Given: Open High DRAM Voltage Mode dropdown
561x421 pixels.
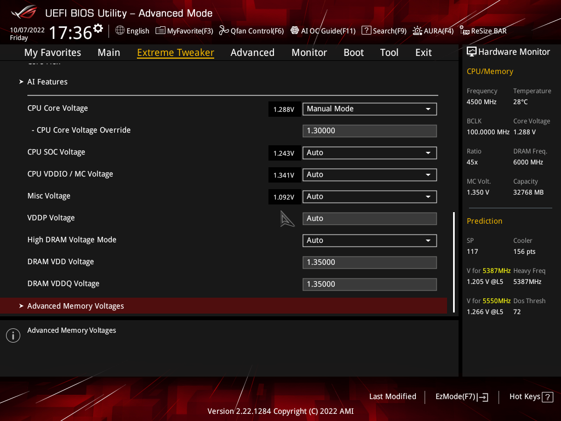Looking at the screenshot, I should coord(370,241).
